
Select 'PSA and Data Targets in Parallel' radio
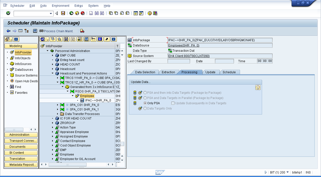145,98
